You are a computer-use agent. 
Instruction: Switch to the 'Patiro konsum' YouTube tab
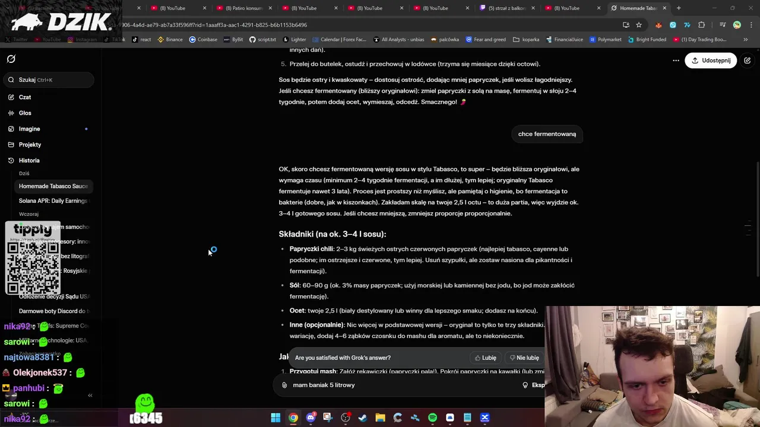243,8
